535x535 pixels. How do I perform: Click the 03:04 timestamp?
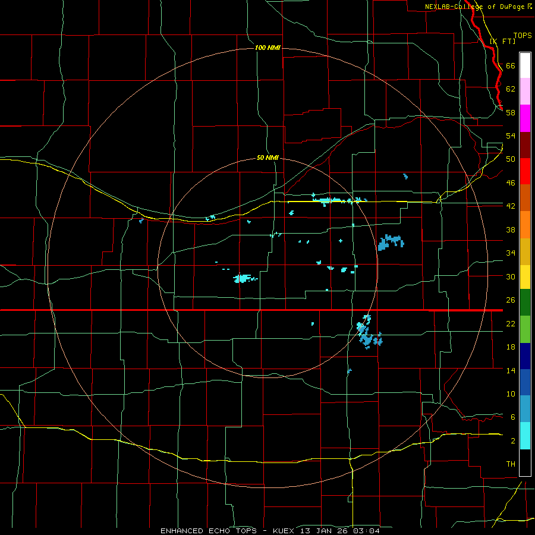[x=367, y=531]
